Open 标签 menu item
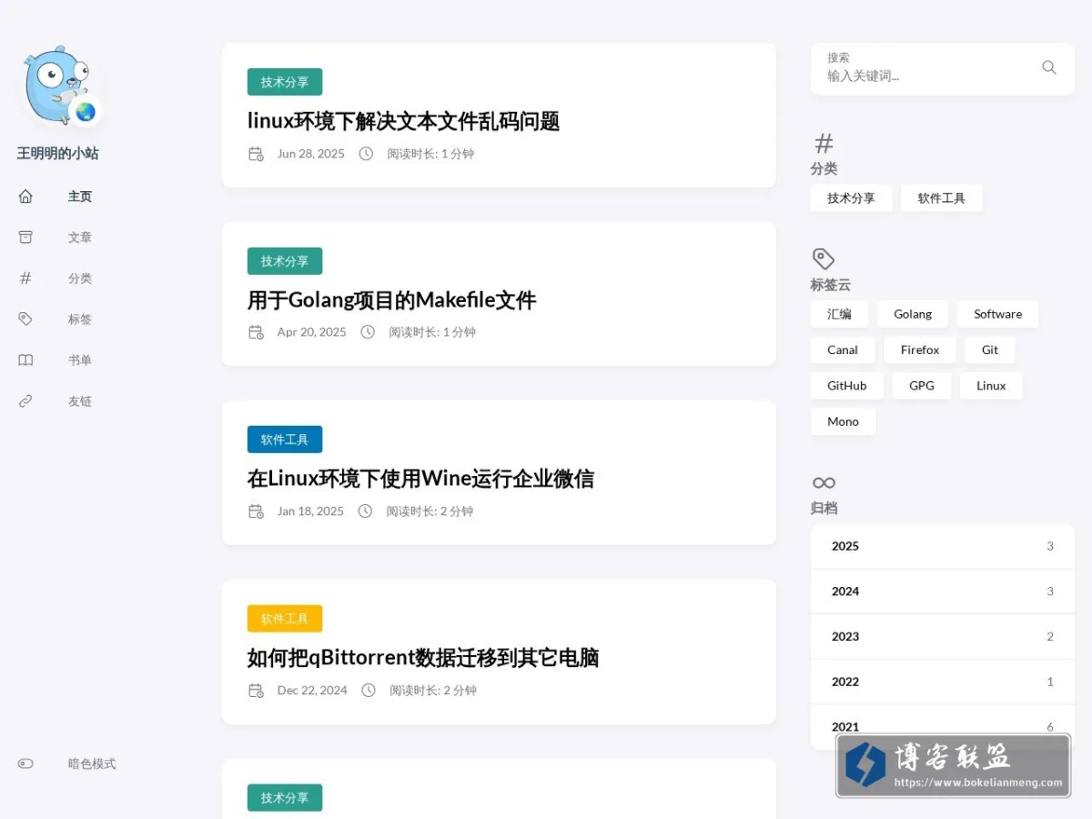 pos(80,319)
